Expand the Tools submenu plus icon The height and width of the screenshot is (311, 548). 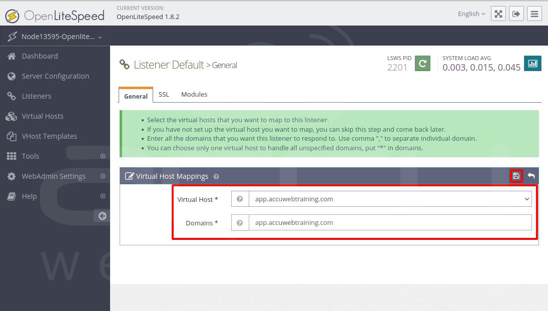click(x=103, y=156)
